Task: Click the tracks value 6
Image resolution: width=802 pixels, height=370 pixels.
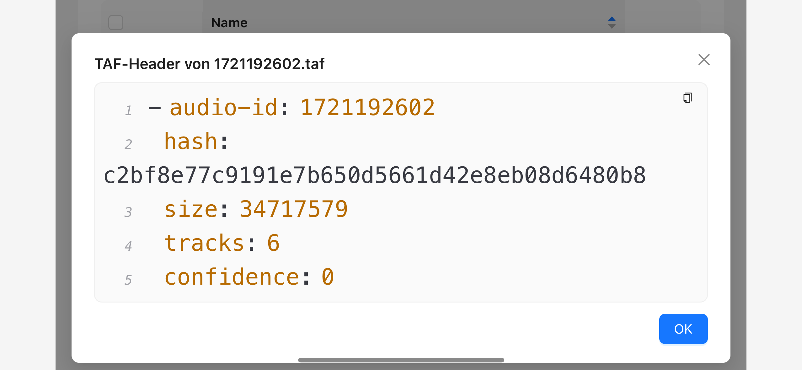Action: [x=273, y=243]
